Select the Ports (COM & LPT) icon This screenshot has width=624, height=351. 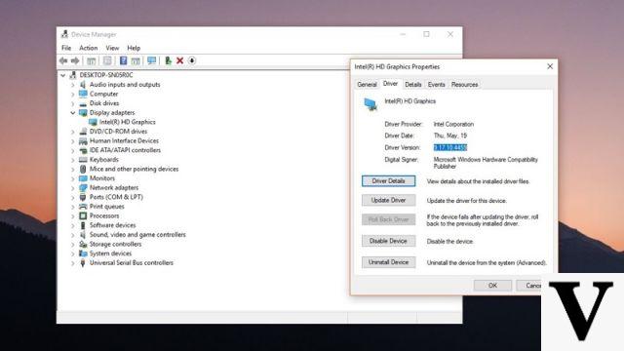point(83,197)
